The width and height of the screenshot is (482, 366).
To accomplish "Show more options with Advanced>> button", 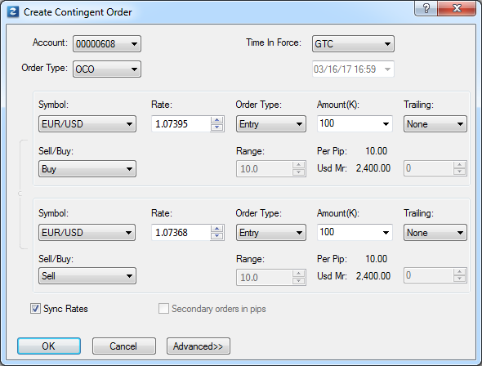I will point(199,346).
